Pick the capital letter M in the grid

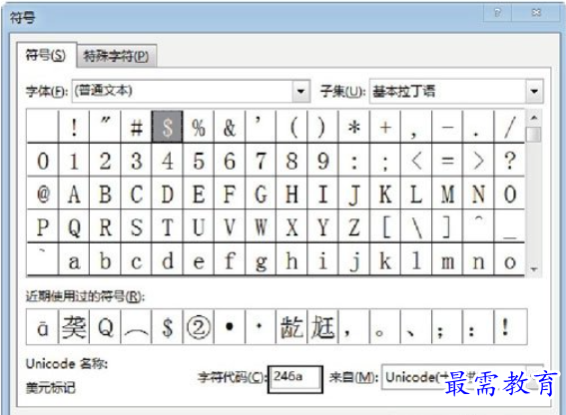[447, 194]
